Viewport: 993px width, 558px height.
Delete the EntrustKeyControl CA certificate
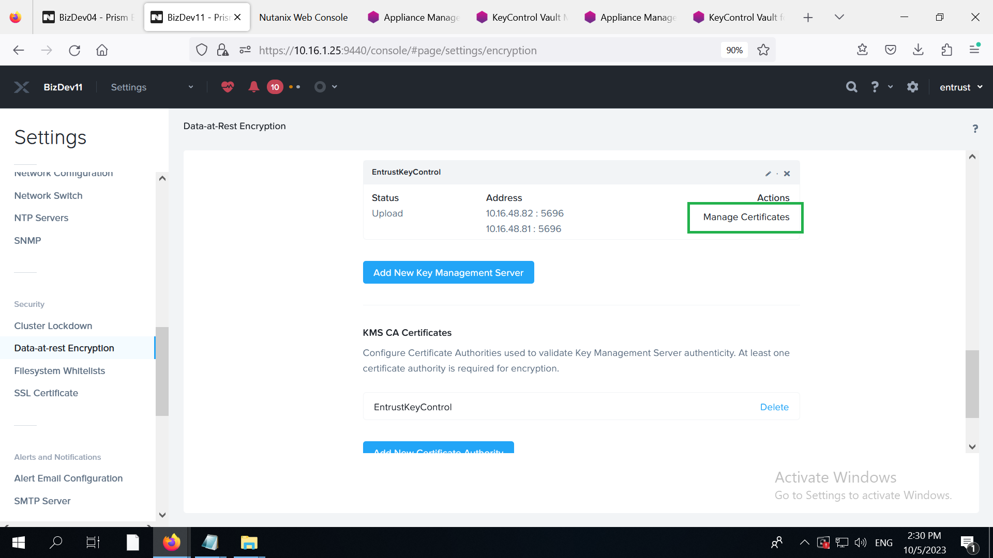pyautogui.click(x=775, y=407)
